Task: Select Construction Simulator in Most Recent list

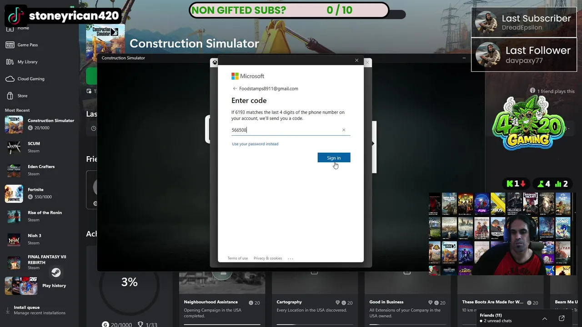Action: pyautogui.click(x=40, y=124)
